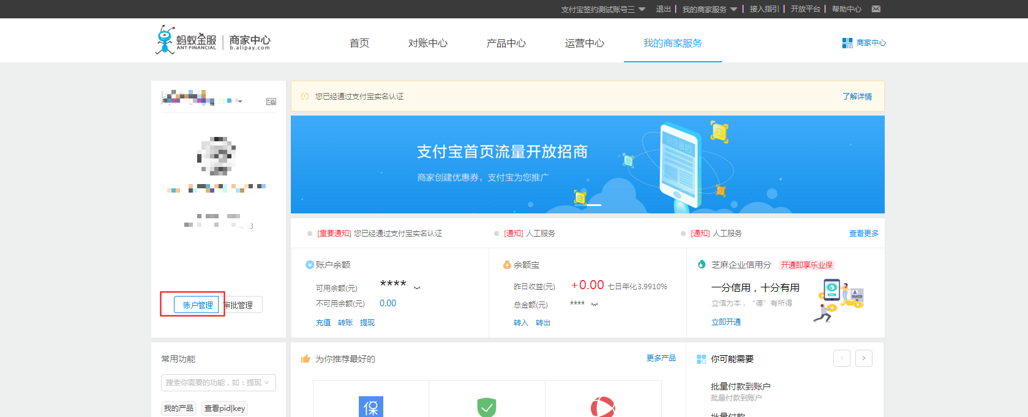Open the blue 保 product icon

point(371,407)
